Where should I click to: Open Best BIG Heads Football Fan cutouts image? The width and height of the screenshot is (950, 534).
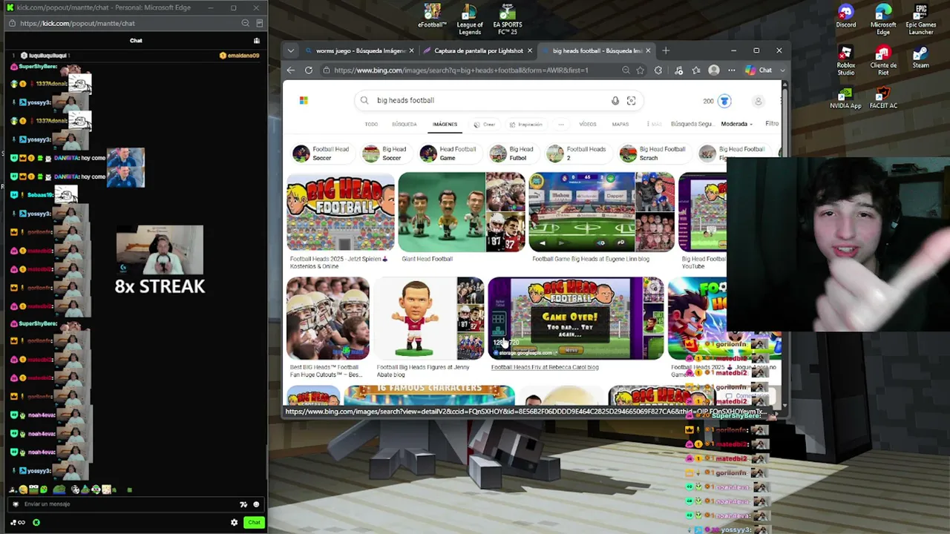pos(327,318)
